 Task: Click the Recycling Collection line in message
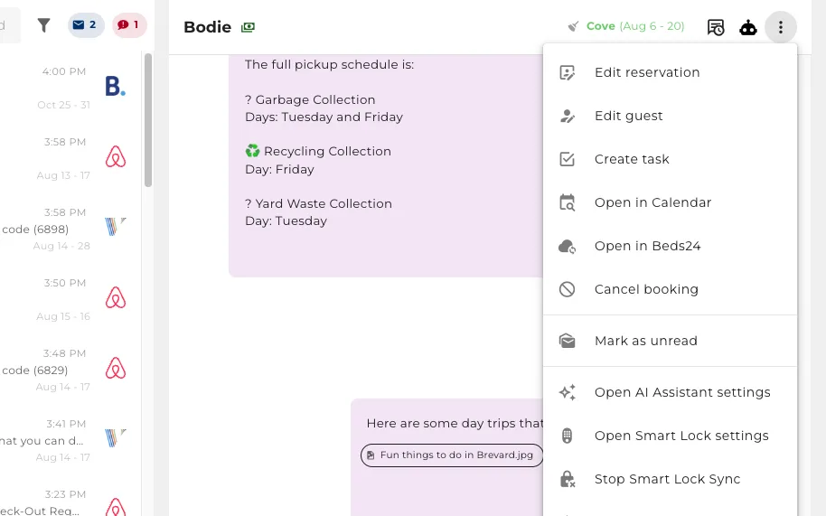318,151
